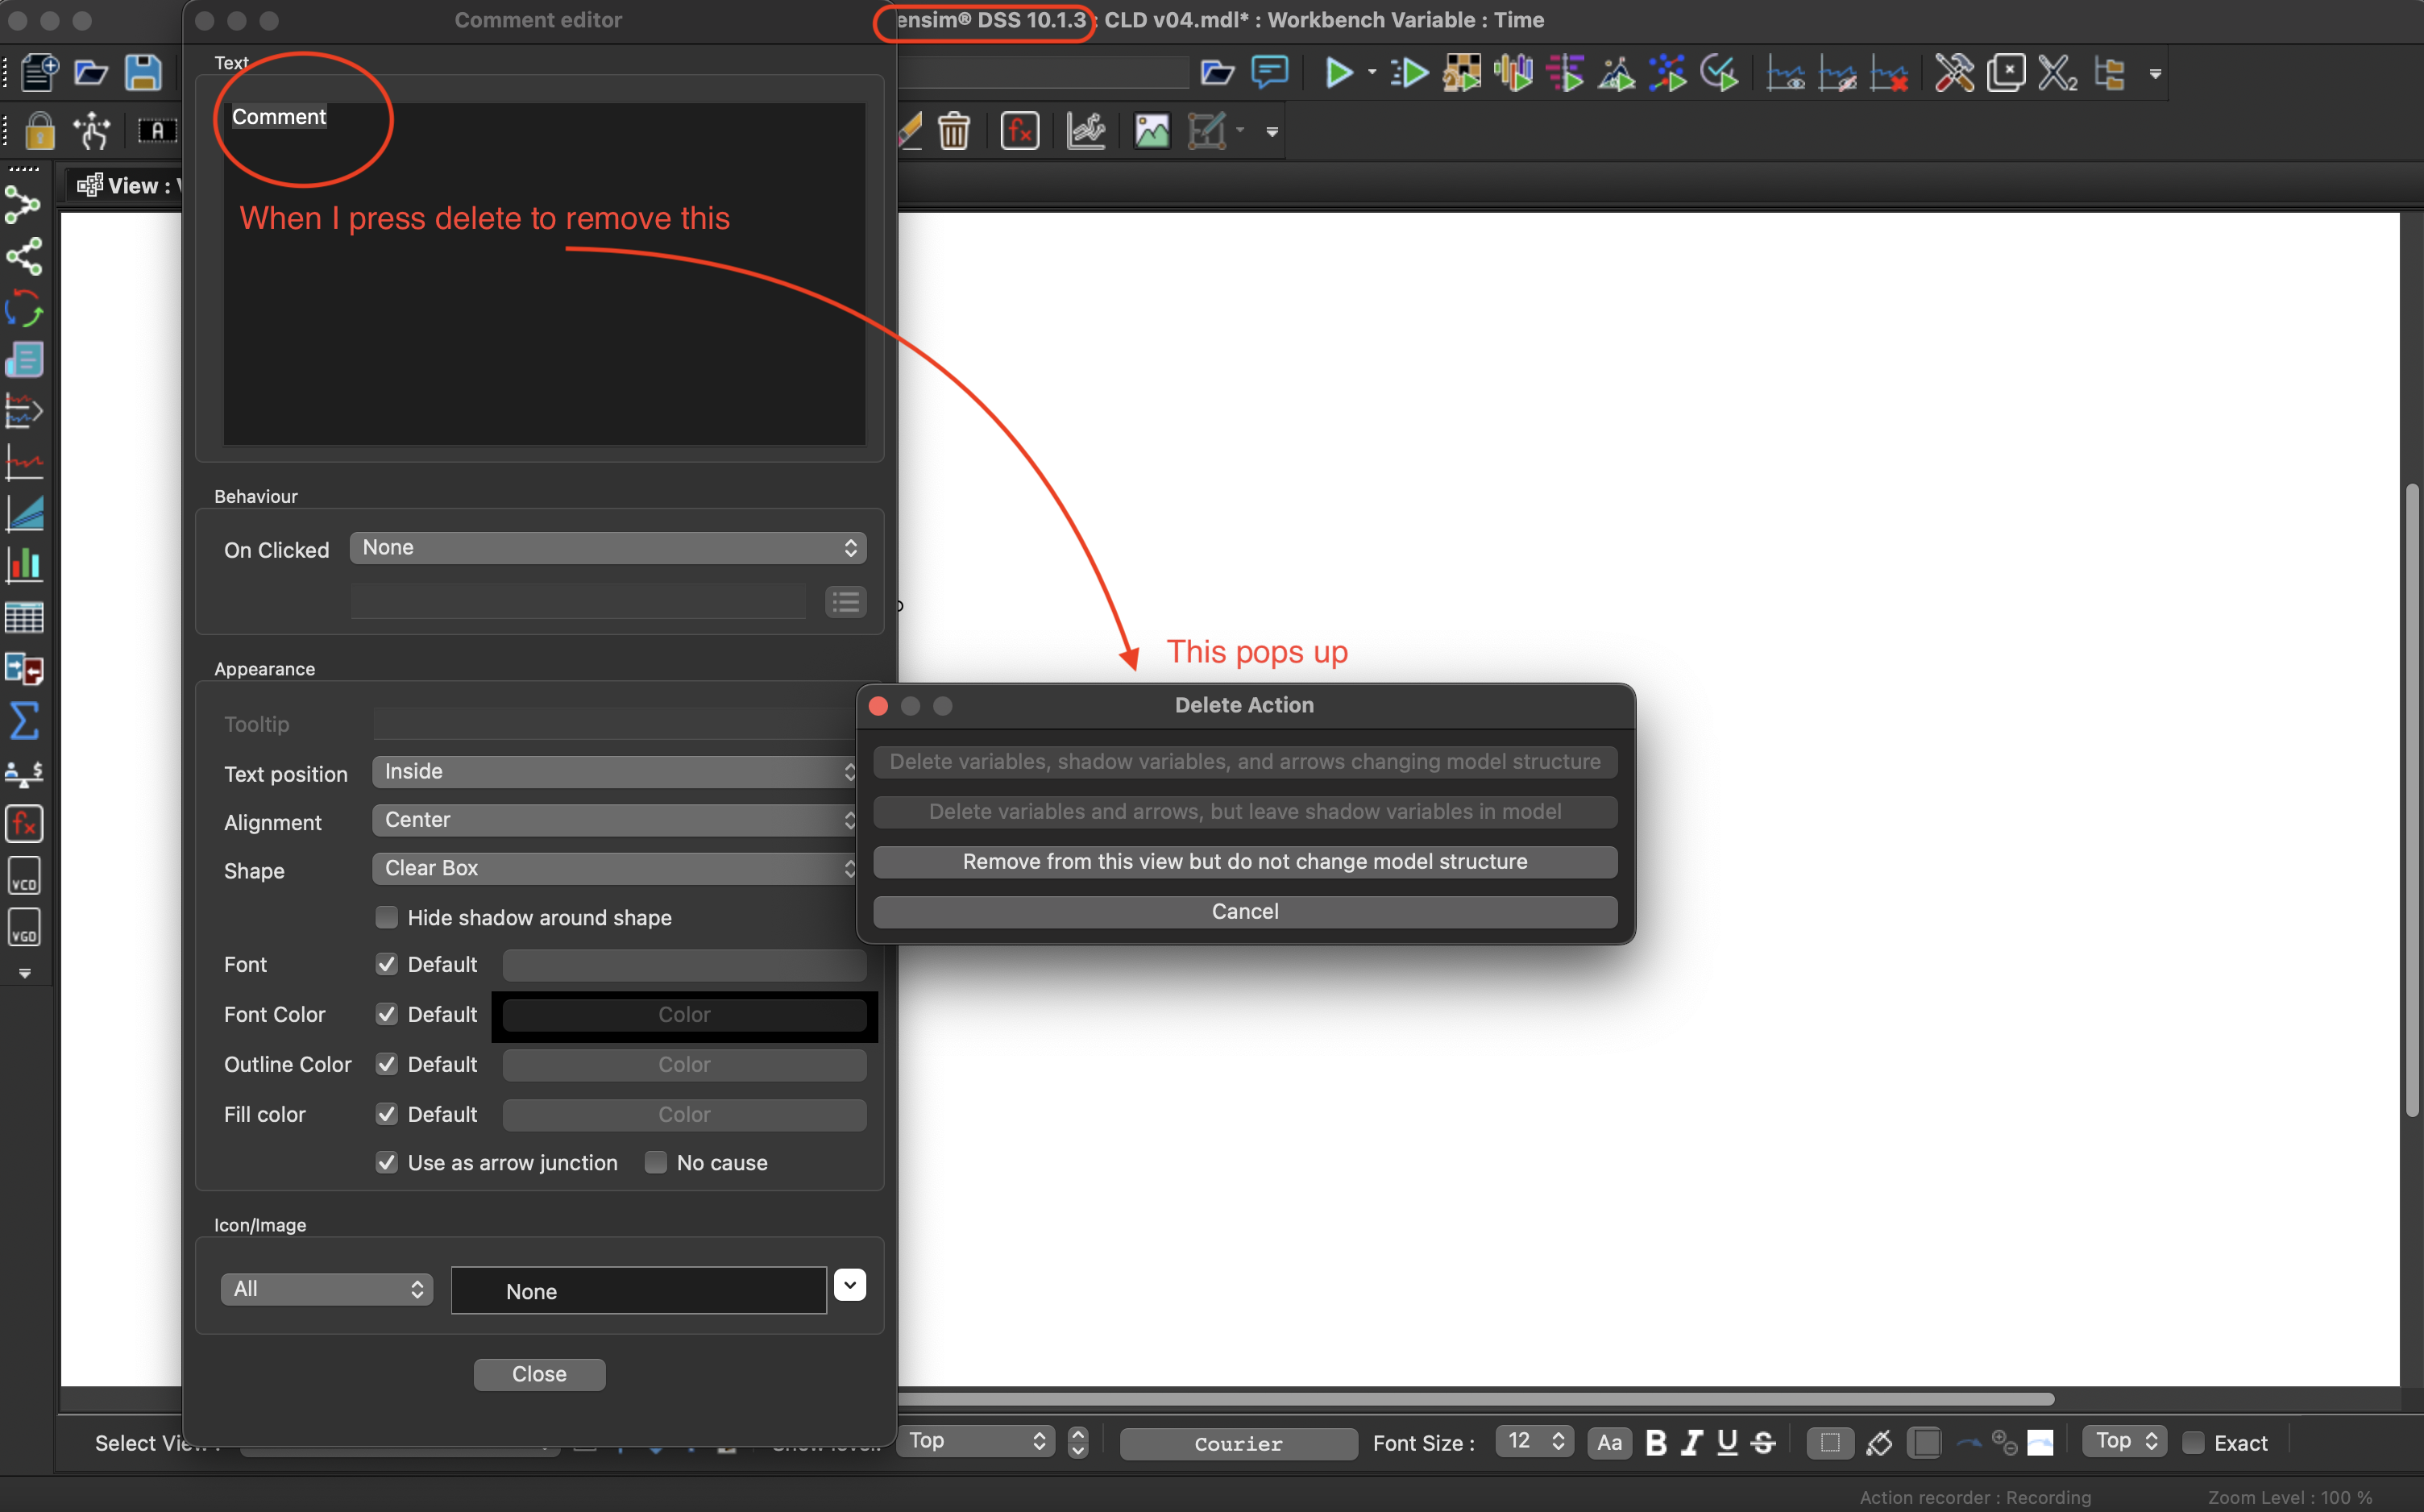This screenshot has width=2424, height=1512.
Task: Click Close button in Comment editor
Action: tap(539, 1374)
